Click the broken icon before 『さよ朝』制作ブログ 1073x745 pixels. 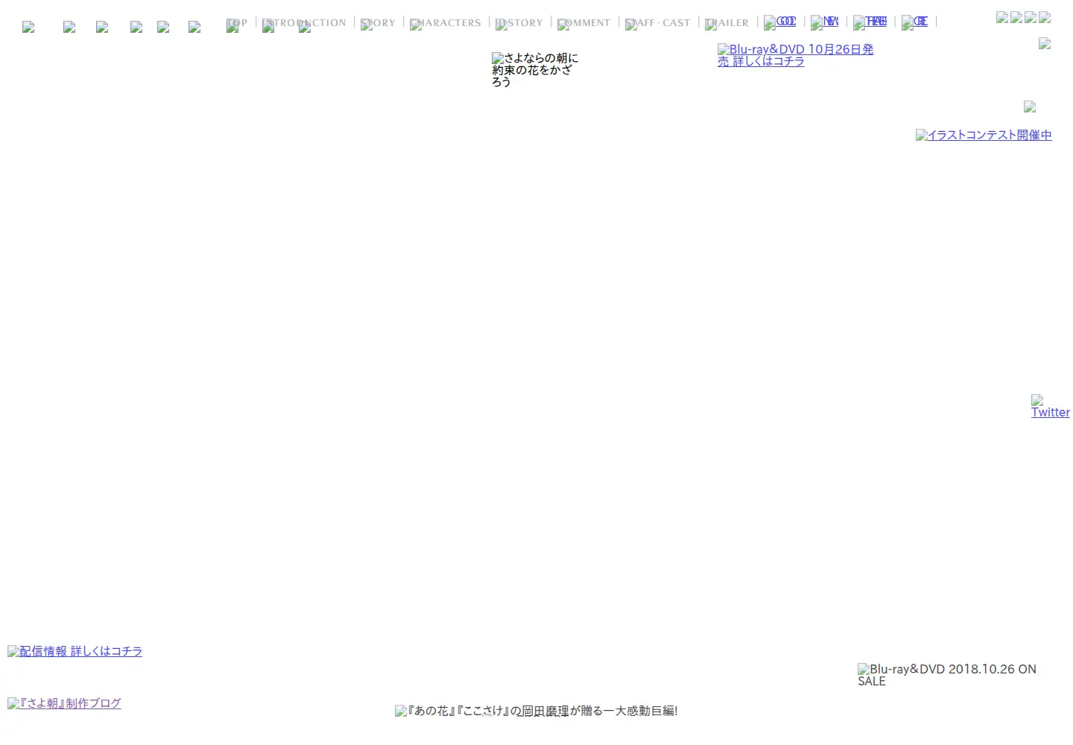(13, 704)
